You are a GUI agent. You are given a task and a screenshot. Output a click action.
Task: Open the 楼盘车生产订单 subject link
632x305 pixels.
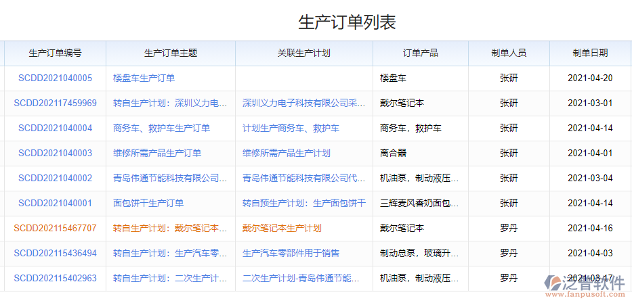pos(144,78)
